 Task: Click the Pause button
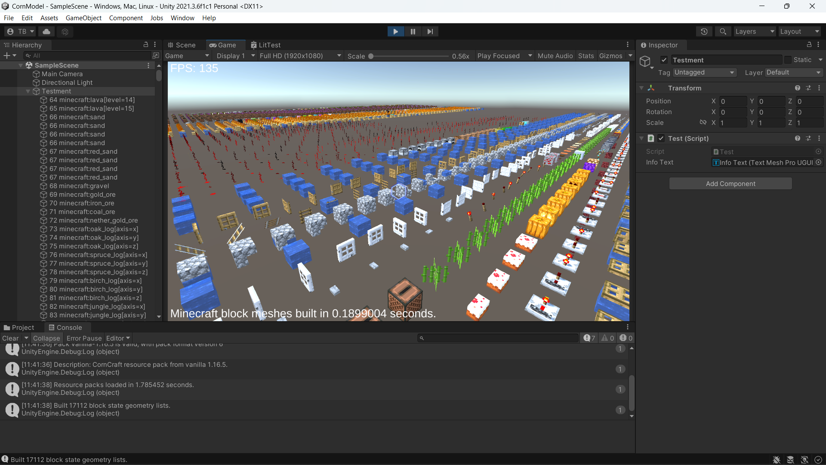click(413, 31)
